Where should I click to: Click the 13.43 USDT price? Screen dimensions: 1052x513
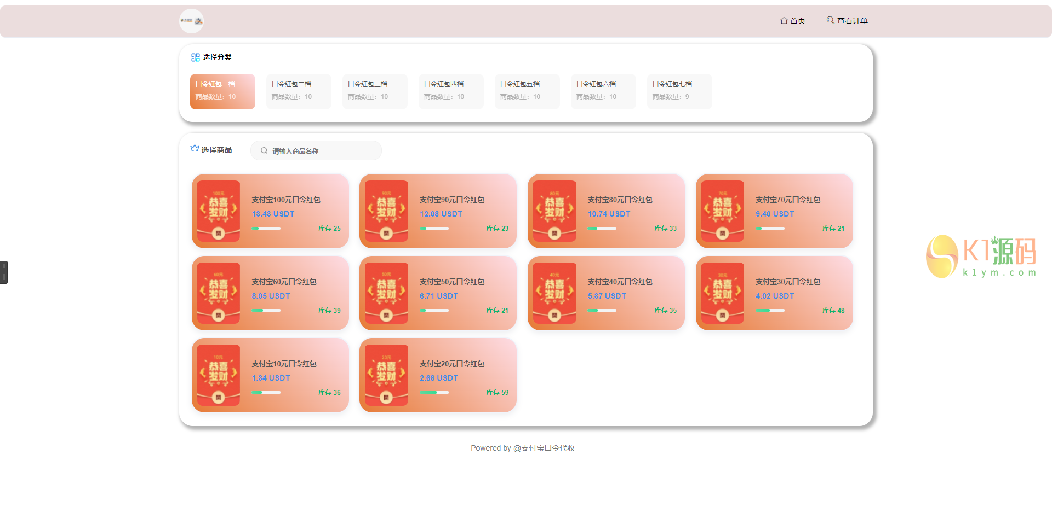pos(273,214)
